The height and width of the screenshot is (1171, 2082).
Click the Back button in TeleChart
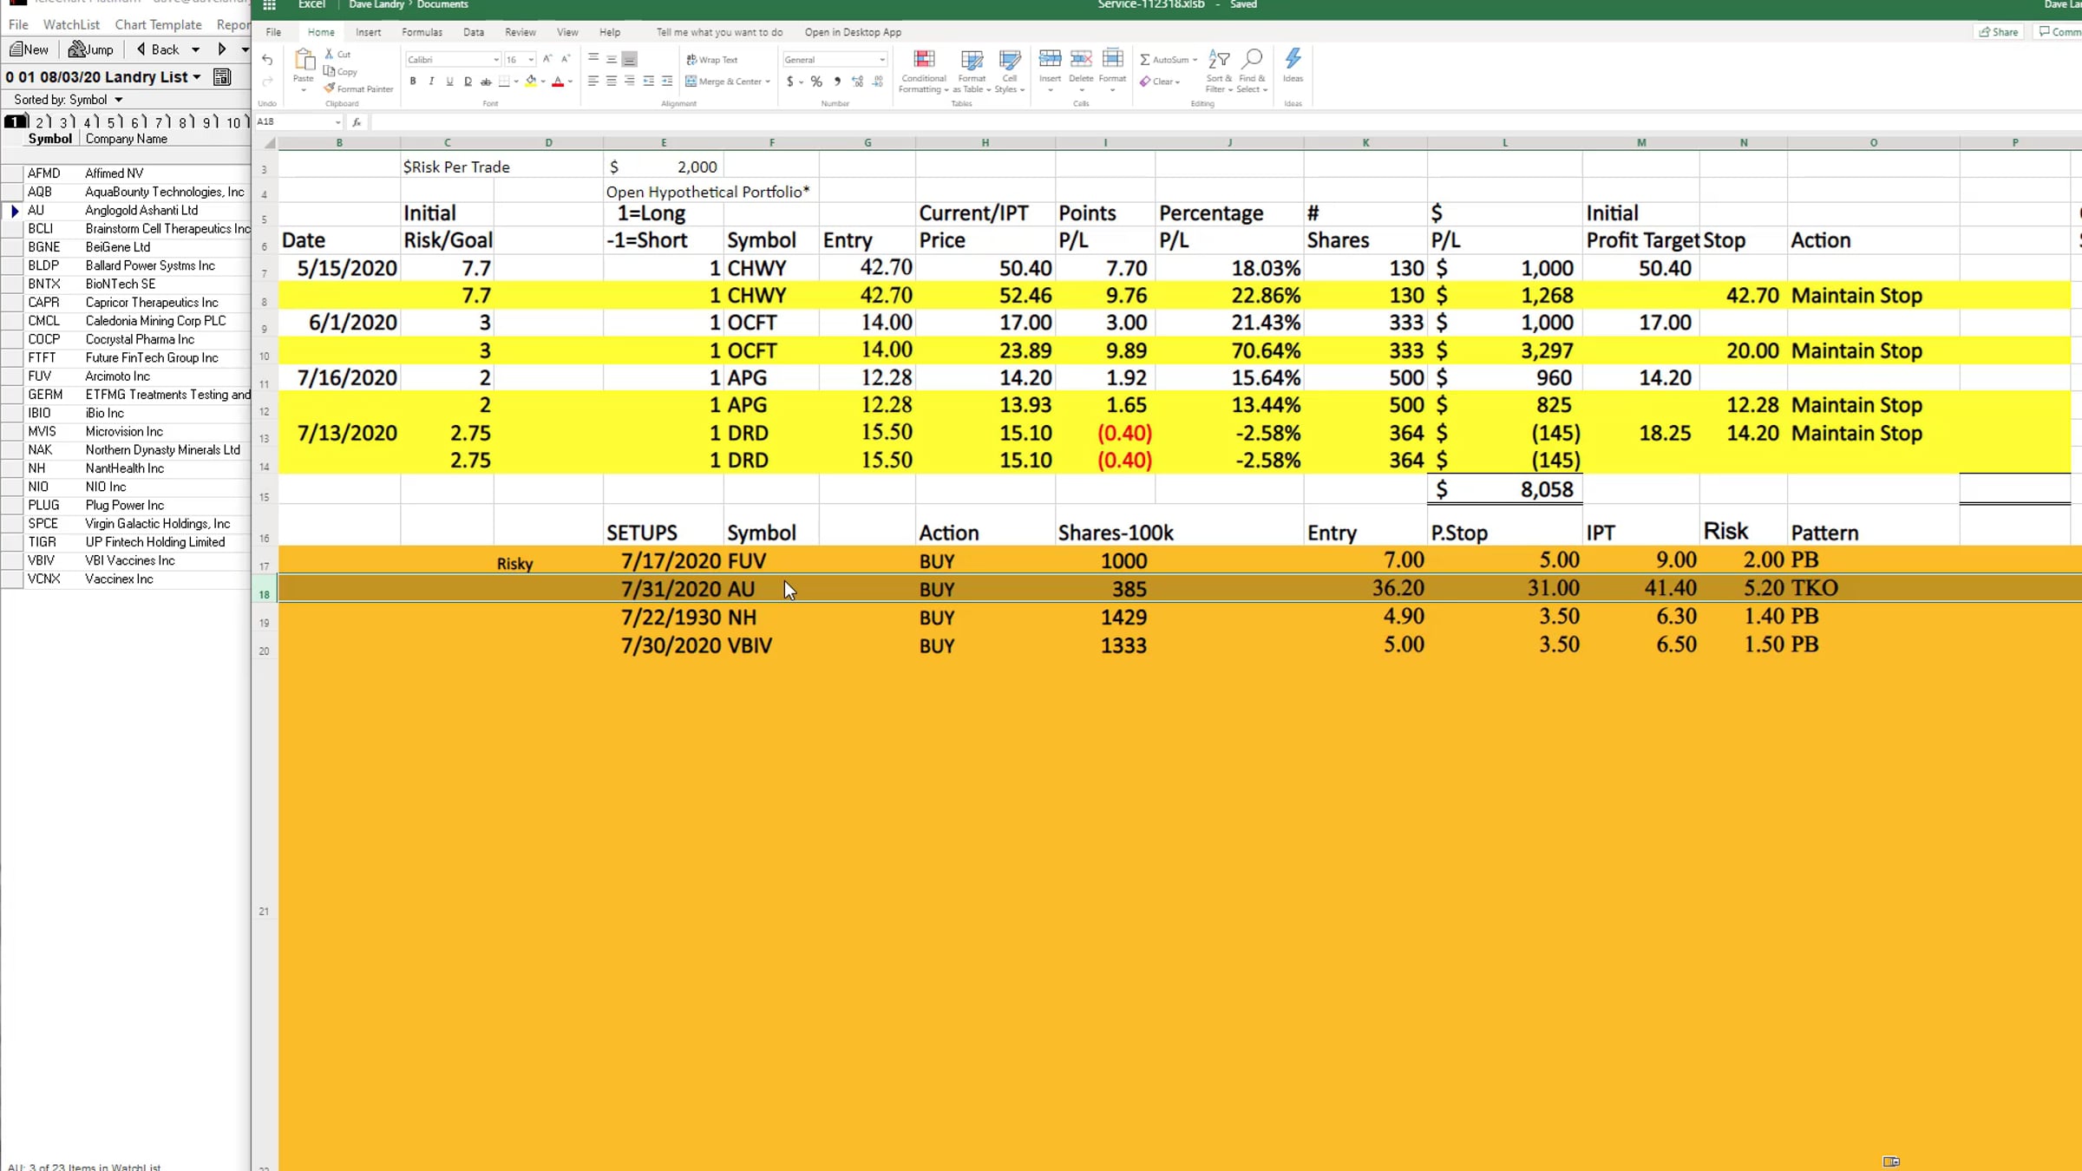[158, 49]
